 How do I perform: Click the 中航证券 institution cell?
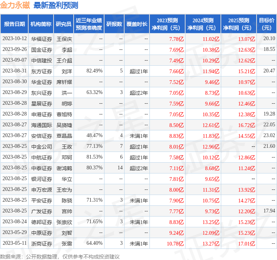42,157
